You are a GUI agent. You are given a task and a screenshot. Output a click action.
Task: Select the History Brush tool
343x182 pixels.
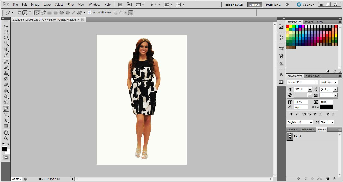point(6,79)
